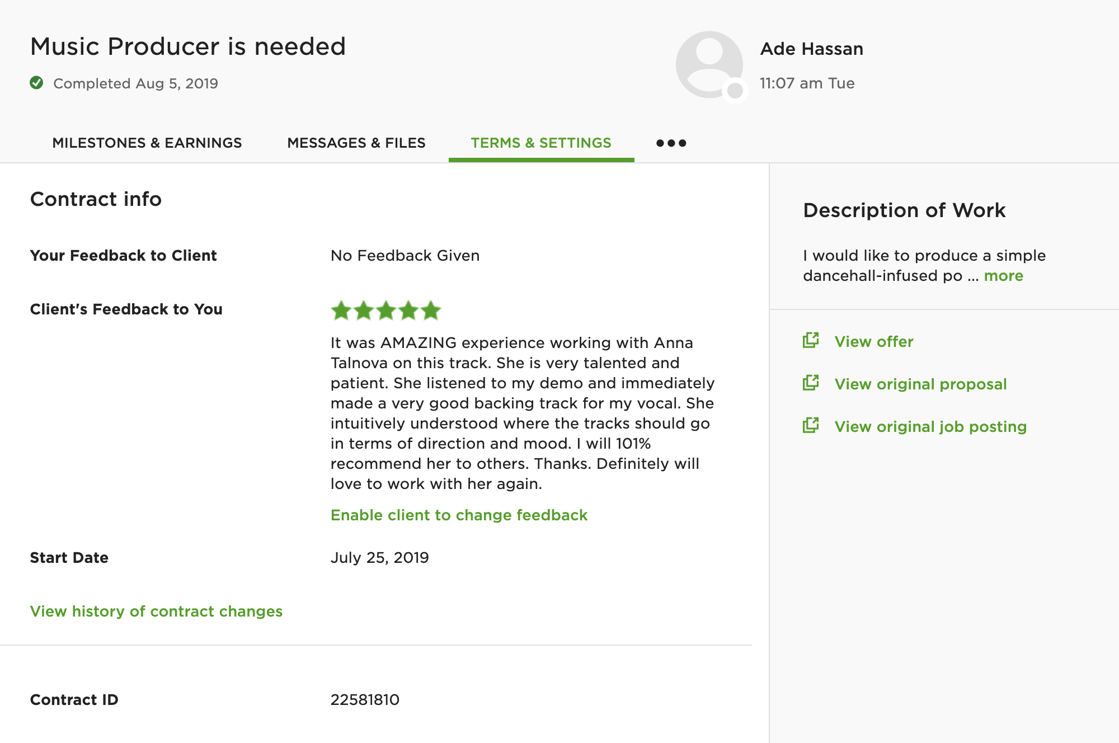Click the View offer link
Screen dimensions: 1119x743
tap(874, 341)
